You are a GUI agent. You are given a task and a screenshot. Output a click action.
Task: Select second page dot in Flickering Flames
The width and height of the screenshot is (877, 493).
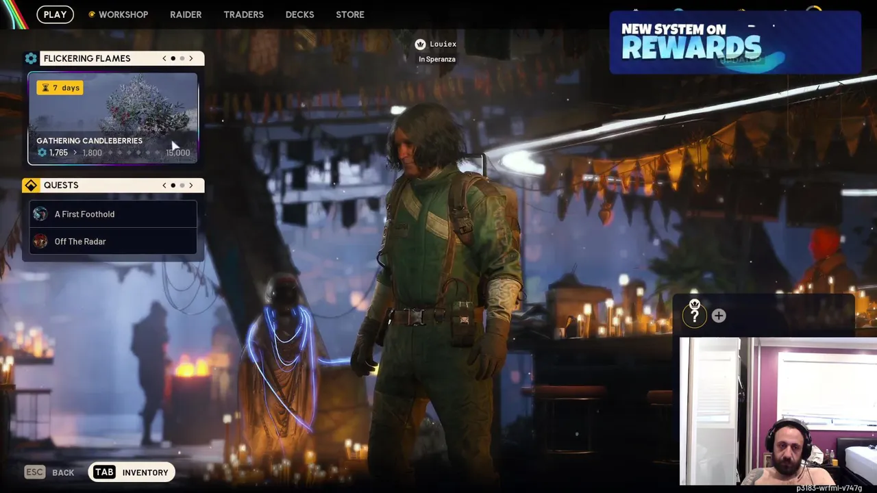(182, 58)
